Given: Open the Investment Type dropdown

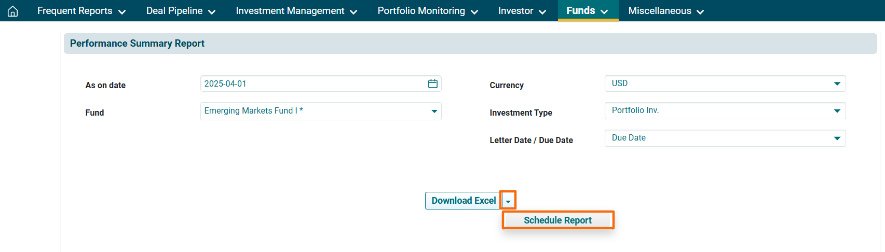Looking at the screenshot, I should 725,110.
